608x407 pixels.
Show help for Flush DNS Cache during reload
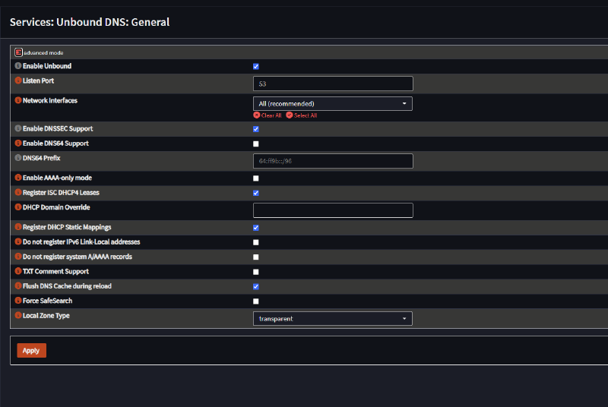point(17,286)
